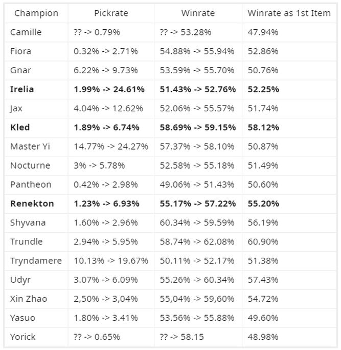Click Yorick's pickrate ?? -> 0.65%
The height and width of the screenshot is (350, 341).
coord(97,337)
